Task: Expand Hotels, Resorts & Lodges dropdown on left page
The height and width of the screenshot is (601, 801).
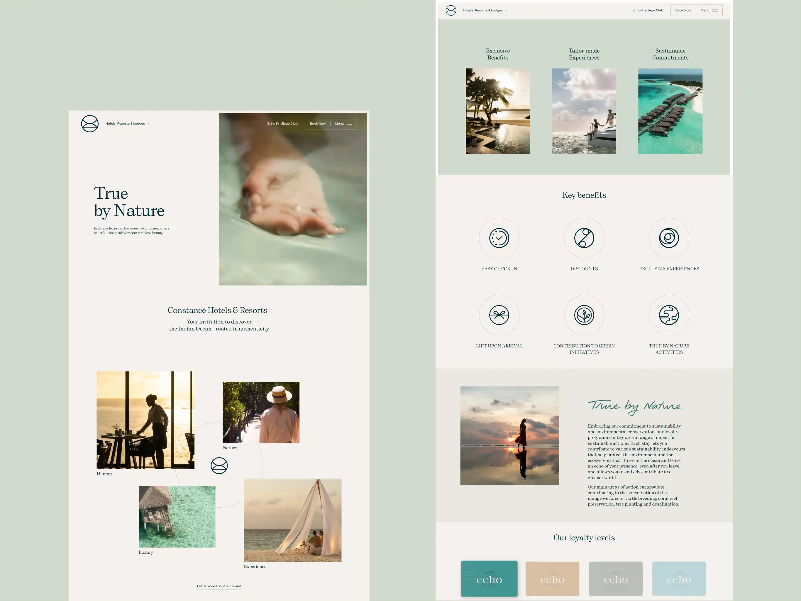Action: point(127,124)
